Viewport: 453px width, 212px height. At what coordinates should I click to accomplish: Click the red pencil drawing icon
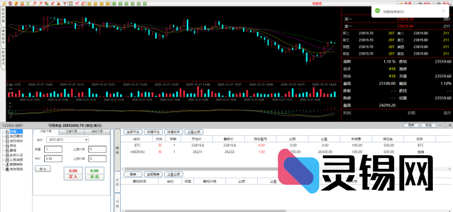pos(52,4)
